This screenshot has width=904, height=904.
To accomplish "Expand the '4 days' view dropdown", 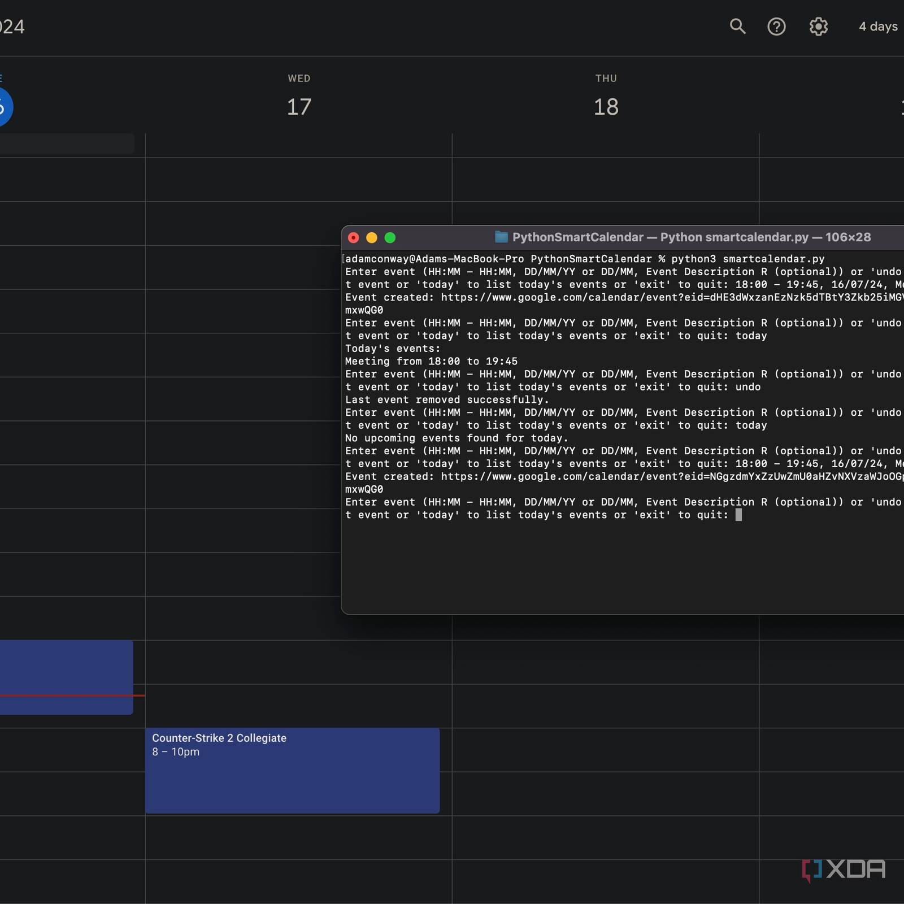I will pyautogui.click(x=878, y=27).
